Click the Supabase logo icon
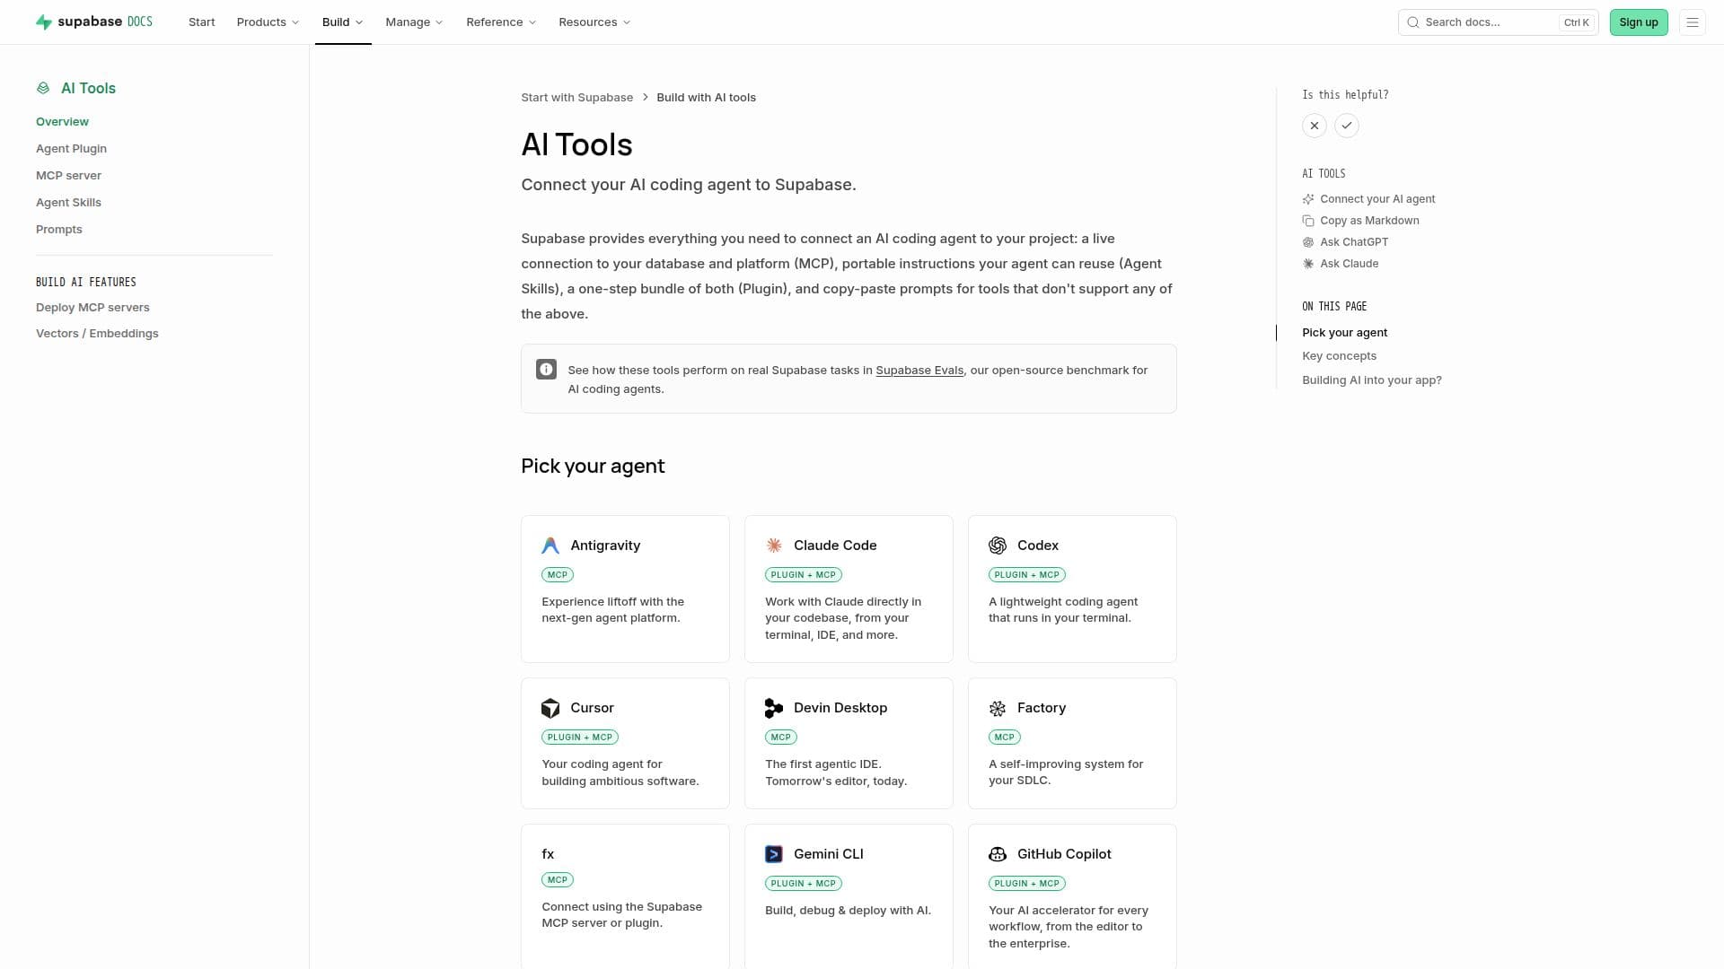 (x=43, y=22)
